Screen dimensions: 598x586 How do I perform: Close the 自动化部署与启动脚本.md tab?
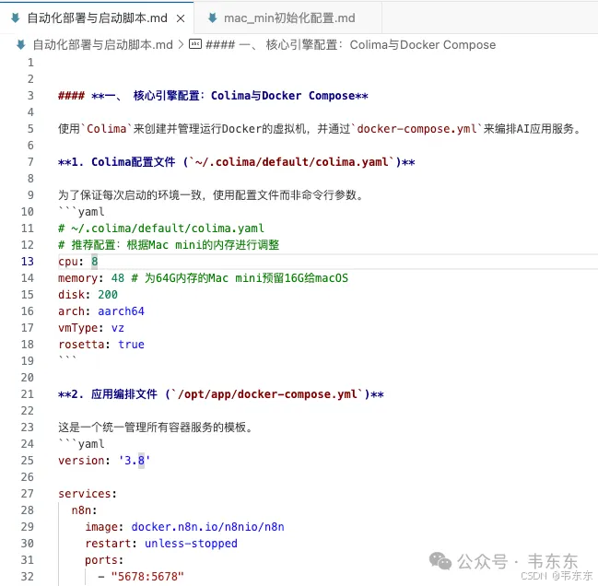coord(181,18)
